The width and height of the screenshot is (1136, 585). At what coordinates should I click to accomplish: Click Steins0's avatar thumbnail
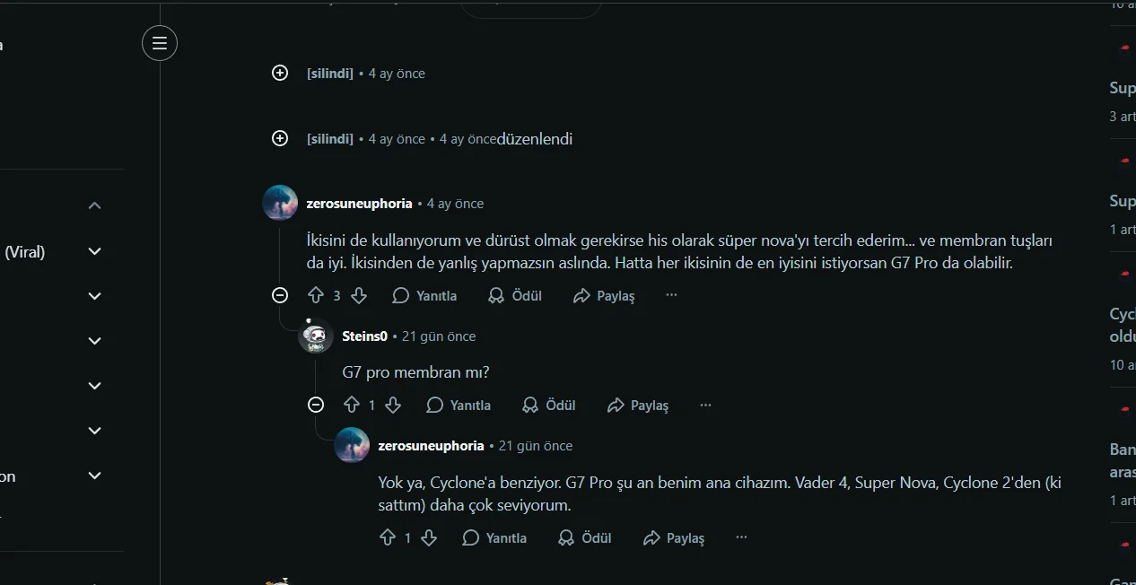tap(316, 336)
